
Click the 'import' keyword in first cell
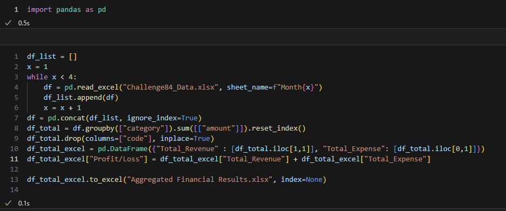pos(39,10)
